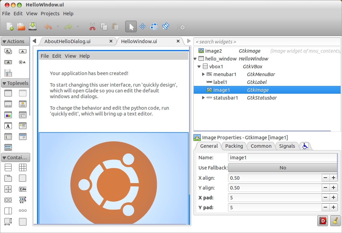Screen dimensions: 342x233
Task: Paste from the clipboard toolbar icon
Action: tap(115, 26)
